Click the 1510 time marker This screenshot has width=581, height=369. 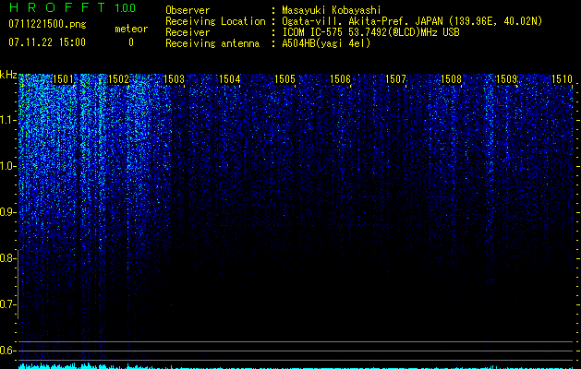[562, 78]
